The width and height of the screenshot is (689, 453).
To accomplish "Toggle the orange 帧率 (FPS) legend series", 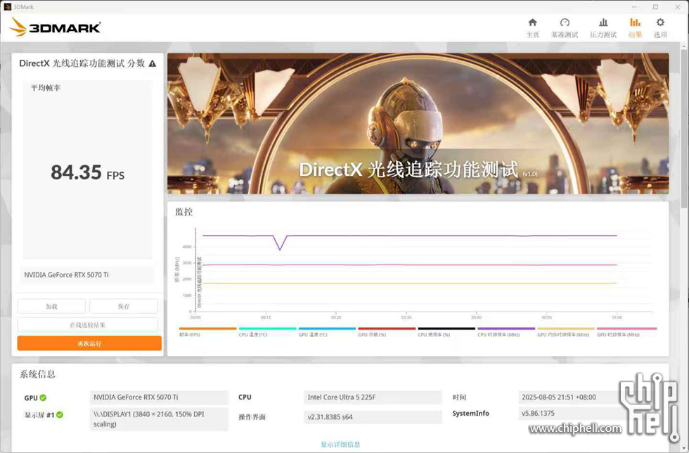I will pyautogui.click(x=207, y=331).
